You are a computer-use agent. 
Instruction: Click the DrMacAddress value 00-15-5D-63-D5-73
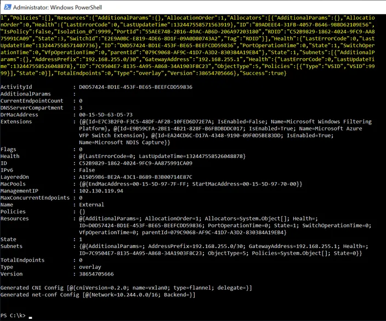(106, 115)
